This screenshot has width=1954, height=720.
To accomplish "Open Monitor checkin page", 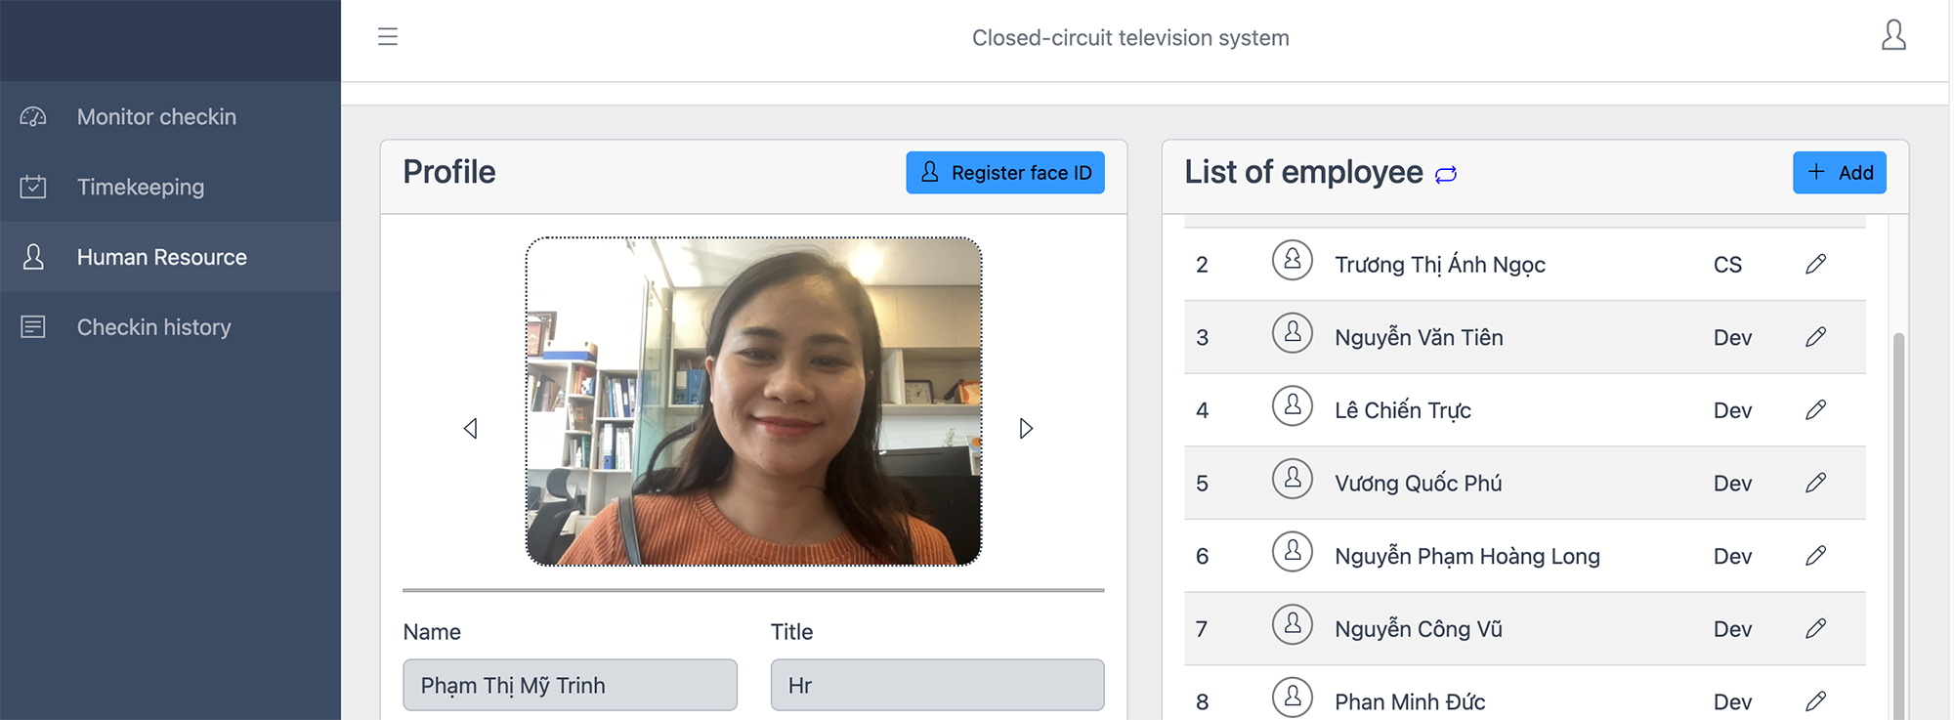I will tap(170, 117).
